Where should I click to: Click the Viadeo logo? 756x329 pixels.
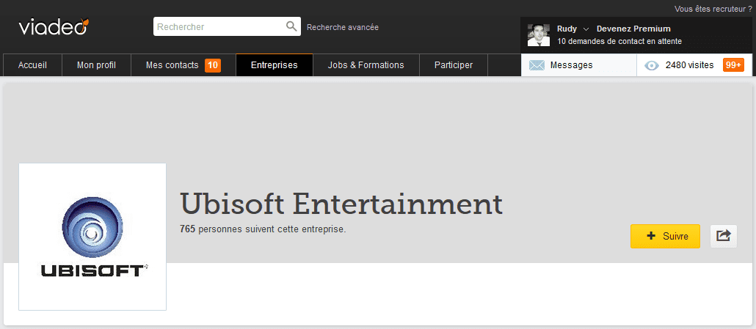pyautogui.click(x=54, y=27)
